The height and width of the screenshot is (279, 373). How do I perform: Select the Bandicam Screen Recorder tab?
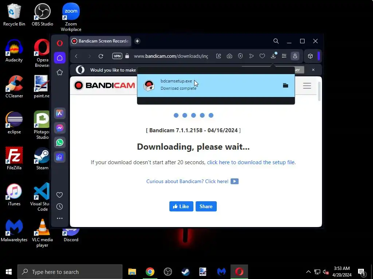pos(101,41)
